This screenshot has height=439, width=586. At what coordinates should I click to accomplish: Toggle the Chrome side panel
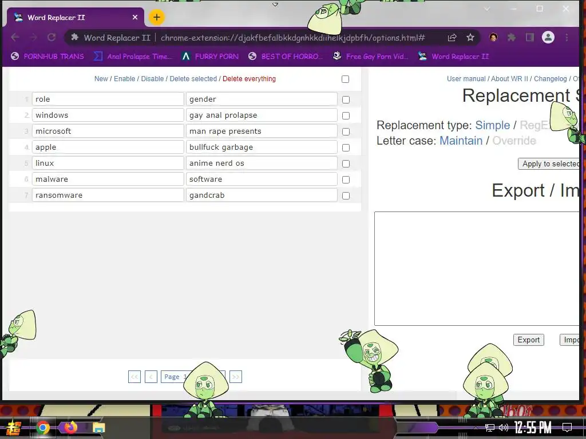529,37
